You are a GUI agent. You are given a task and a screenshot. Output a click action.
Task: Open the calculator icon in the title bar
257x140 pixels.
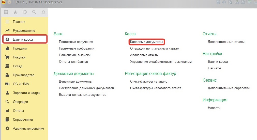coord(250,2)
